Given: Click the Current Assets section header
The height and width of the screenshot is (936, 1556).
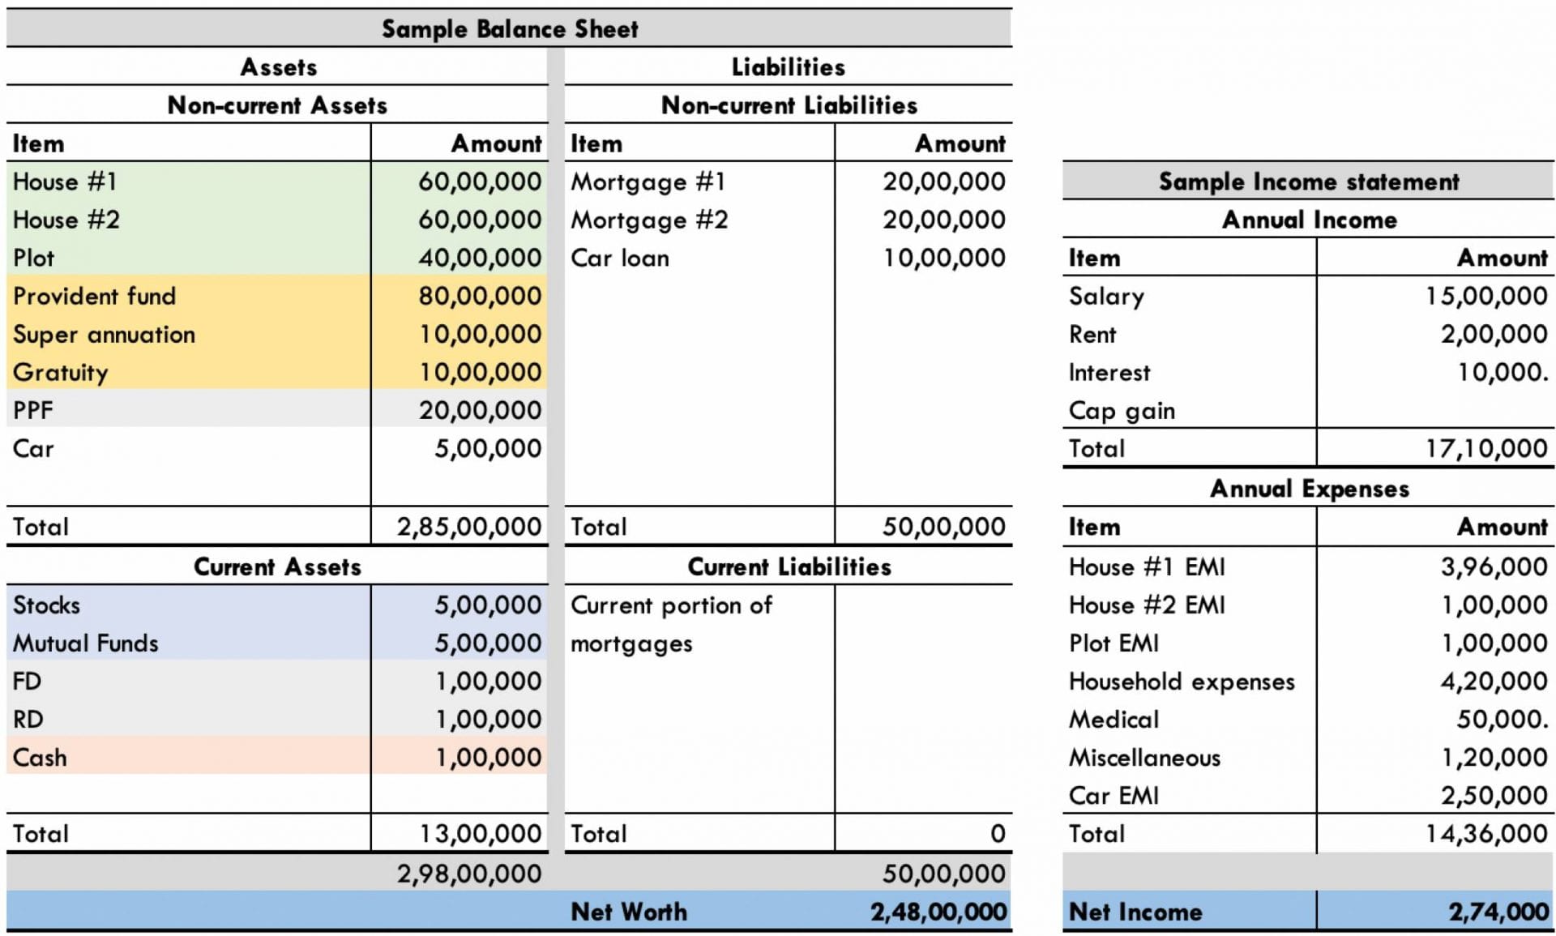Looking at the screenshot, I should 276,567.
